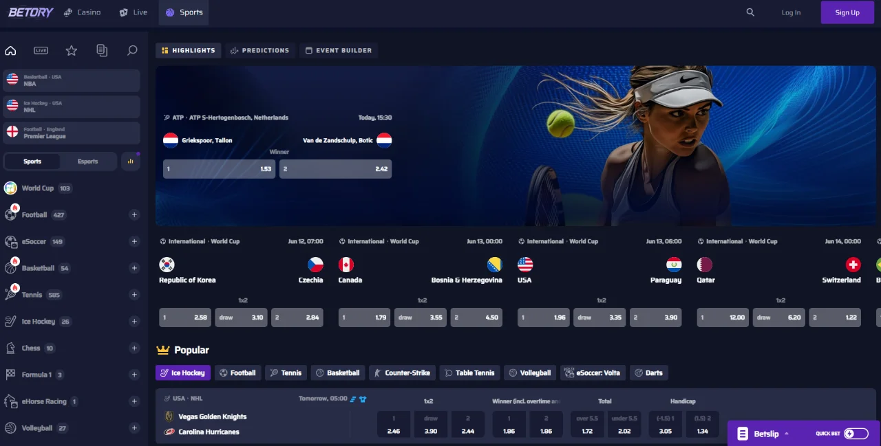This screenshot has width=881, height=446.
Task: Expand the Basketball category plus
Action: 134,268
